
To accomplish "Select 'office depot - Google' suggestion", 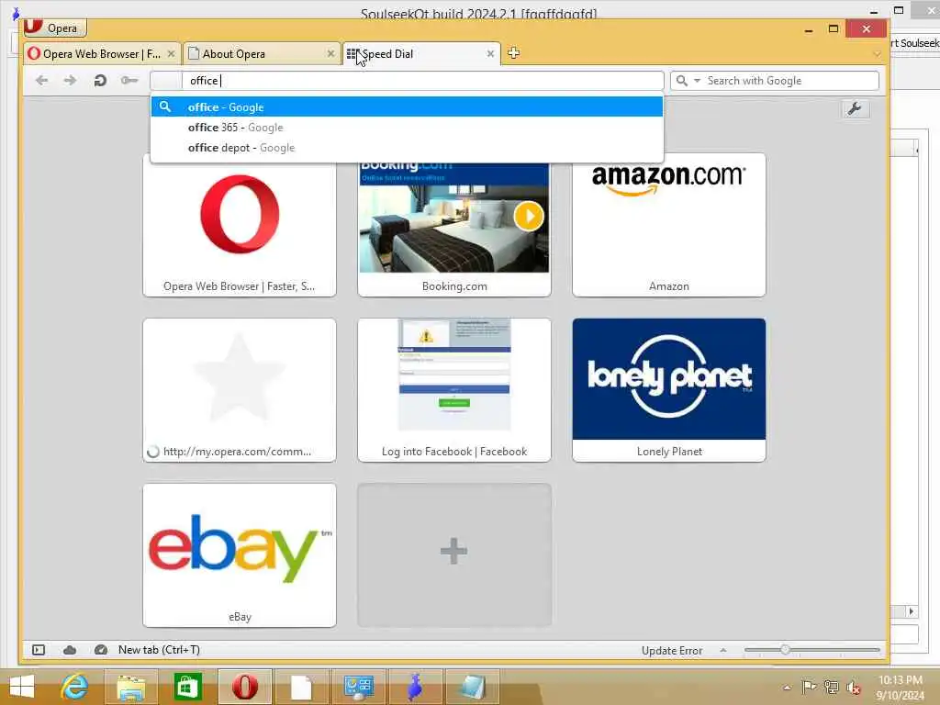I will coord(407,148).
